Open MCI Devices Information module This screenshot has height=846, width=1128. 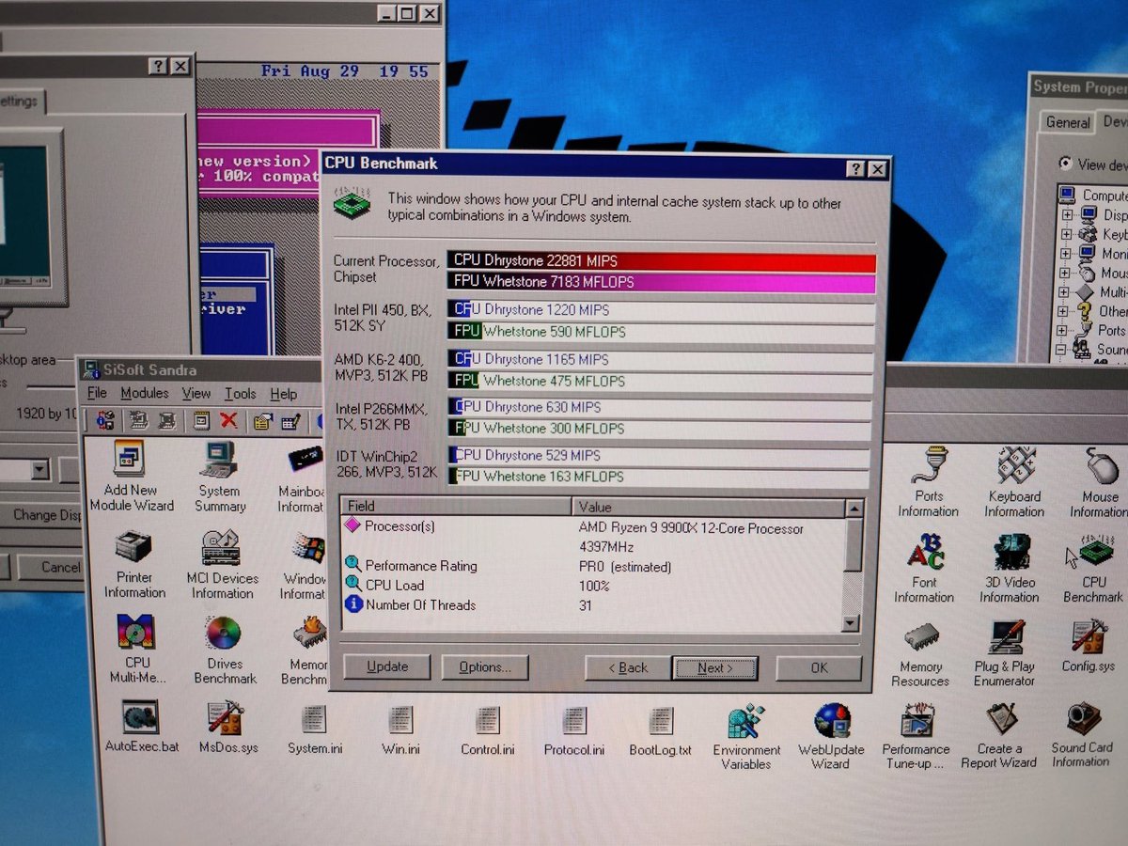(x=224, y=564)
